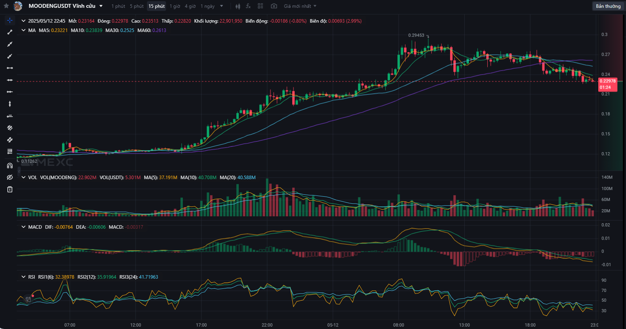Collapse the MA indicator legend chevron
This screenshot has height=329, width=626.
23,30
